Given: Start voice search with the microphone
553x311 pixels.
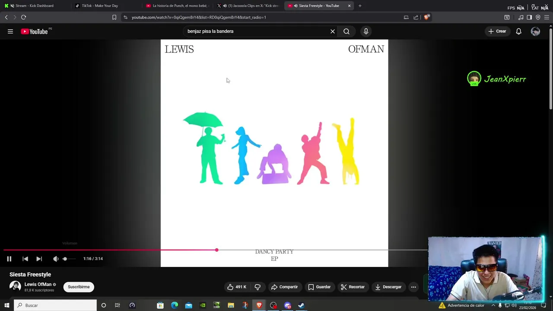Looking at the screenshot, I should [366, 31].
